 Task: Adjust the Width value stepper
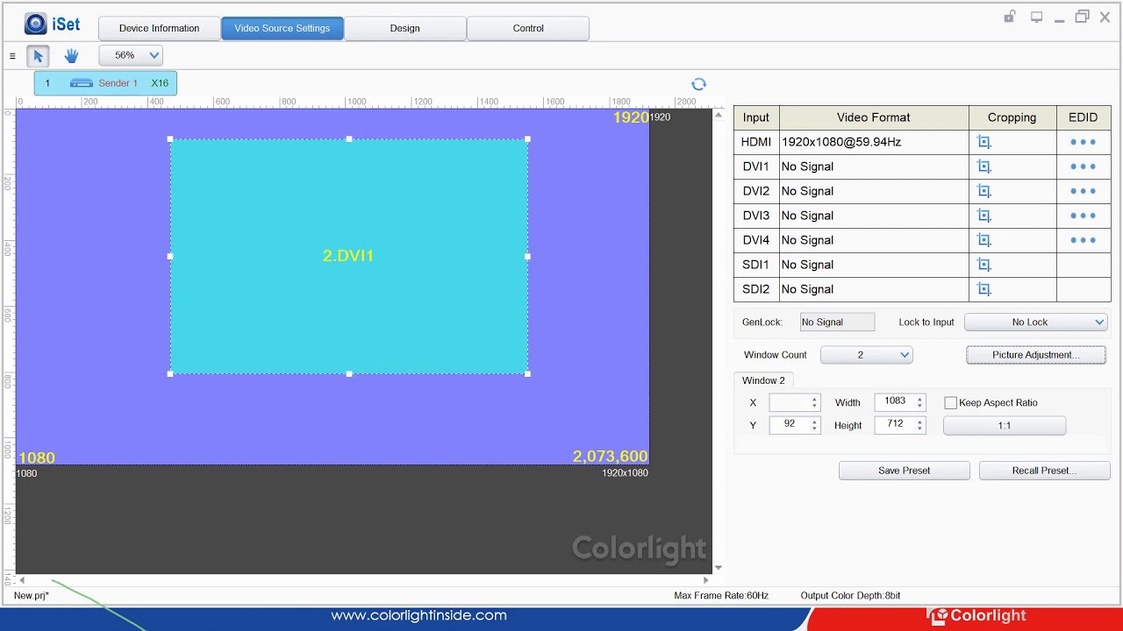[x=919, y=402]
